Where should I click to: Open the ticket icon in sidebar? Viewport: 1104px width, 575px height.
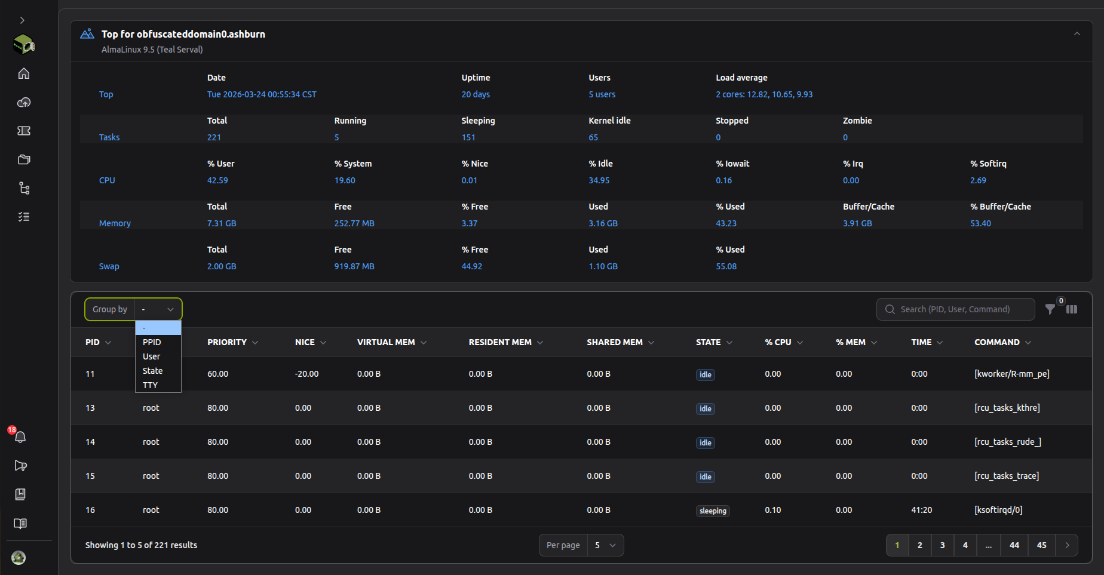24,131
